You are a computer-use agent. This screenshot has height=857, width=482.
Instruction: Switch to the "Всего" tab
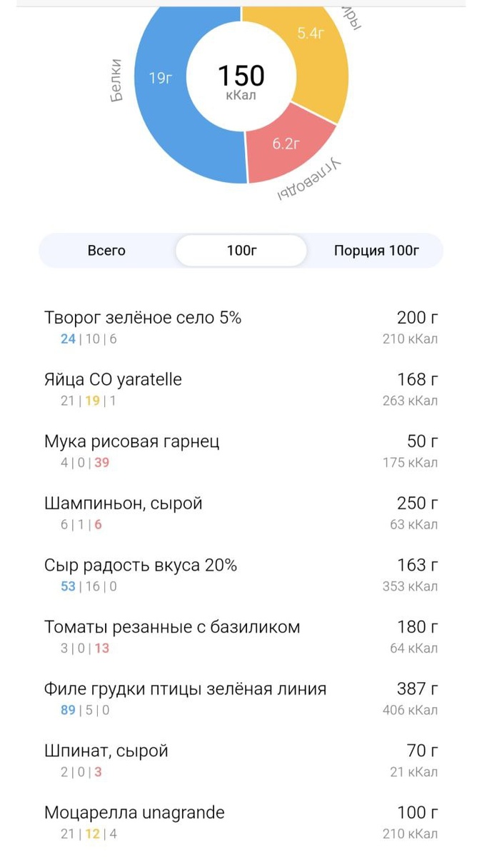[106, 251]
